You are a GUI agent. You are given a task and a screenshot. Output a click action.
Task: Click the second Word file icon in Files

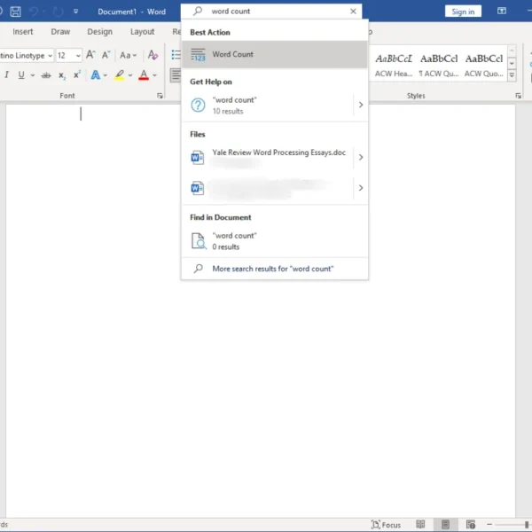198,188
